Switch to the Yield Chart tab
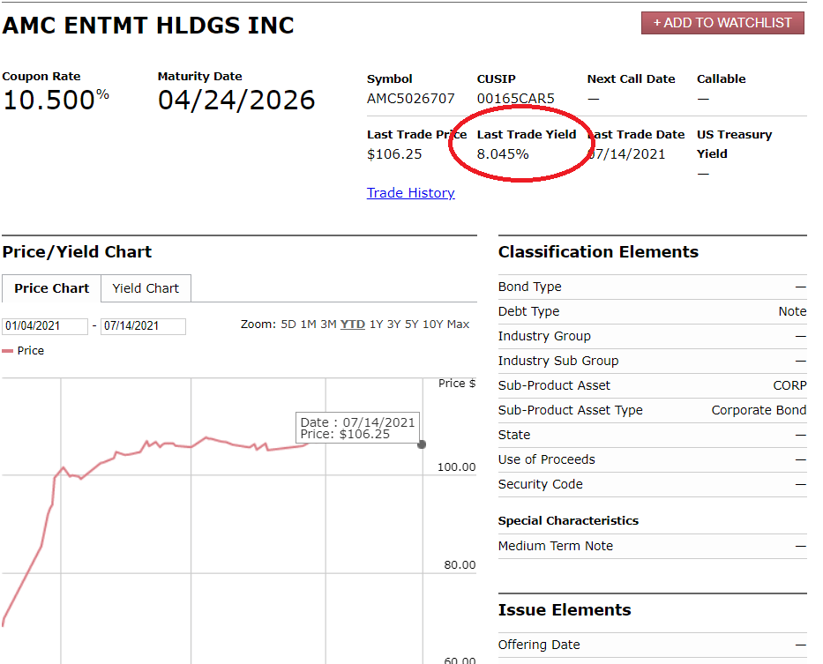Viewport: 823px width, 664px height. click(146, 288)
